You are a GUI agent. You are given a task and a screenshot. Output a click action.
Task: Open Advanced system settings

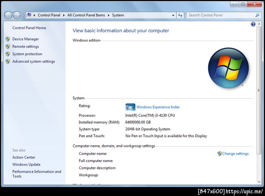(34, 61)
